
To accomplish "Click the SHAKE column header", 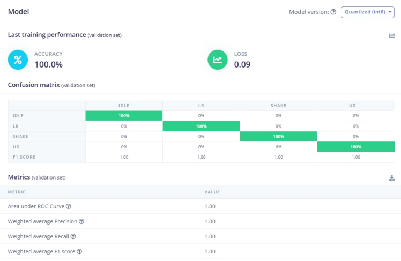I will [278, 106].
